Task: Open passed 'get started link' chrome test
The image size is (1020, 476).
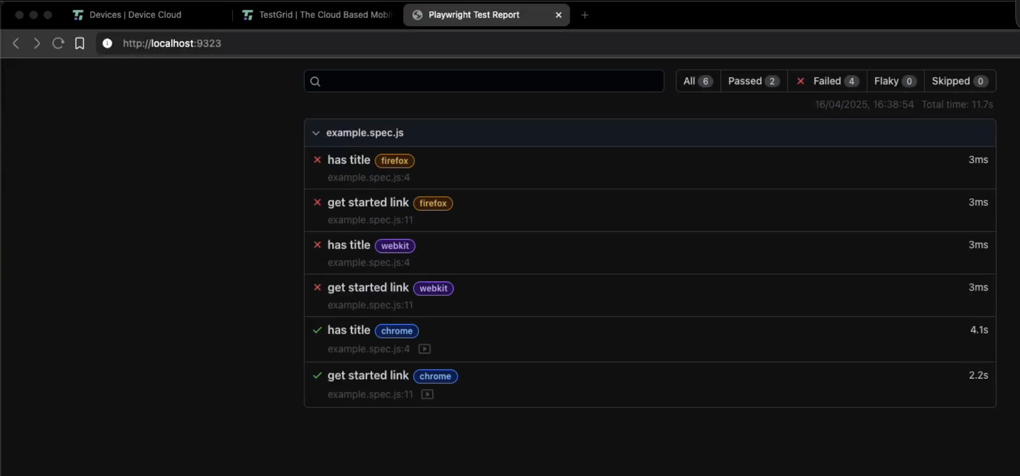Action: pyautogui.click(x=368, y=375)
